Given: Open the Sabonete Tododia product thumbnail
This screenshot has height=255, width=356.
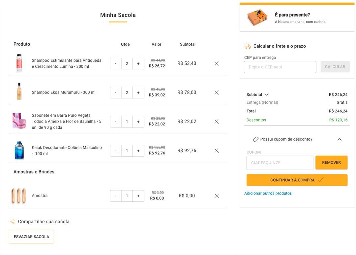Looking at the screenshot, I should (x=19, y=121).
